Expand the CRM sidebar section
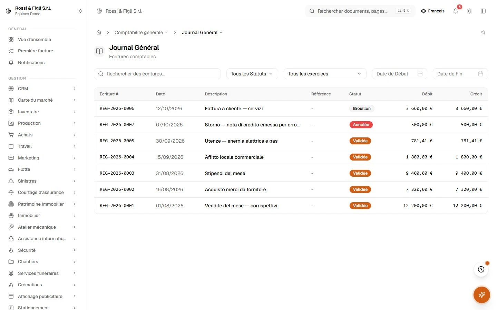Image resolution: width=497 pixels, height=310 pixels. click(42, 89)
